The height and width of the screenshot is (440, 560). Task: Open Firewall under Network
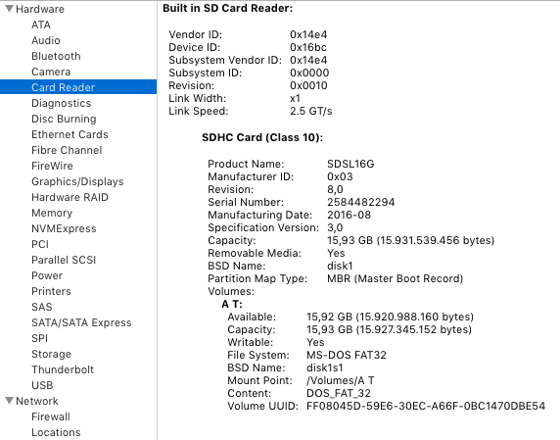51,416
